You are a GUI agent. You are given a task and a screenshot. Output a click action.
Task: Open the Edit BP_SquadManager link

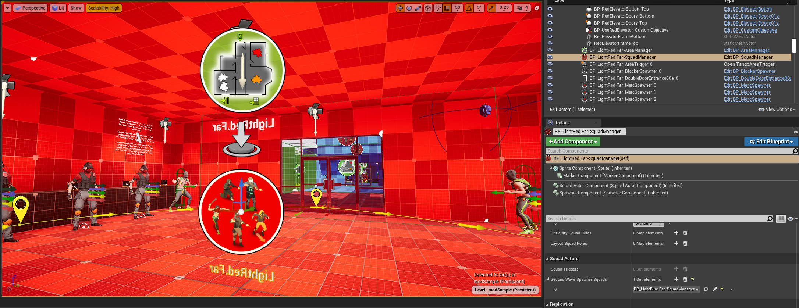pos(748,57)
